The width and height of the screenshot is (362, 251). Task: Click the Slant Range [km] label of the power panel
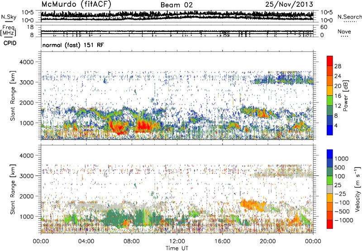[13, 96]
